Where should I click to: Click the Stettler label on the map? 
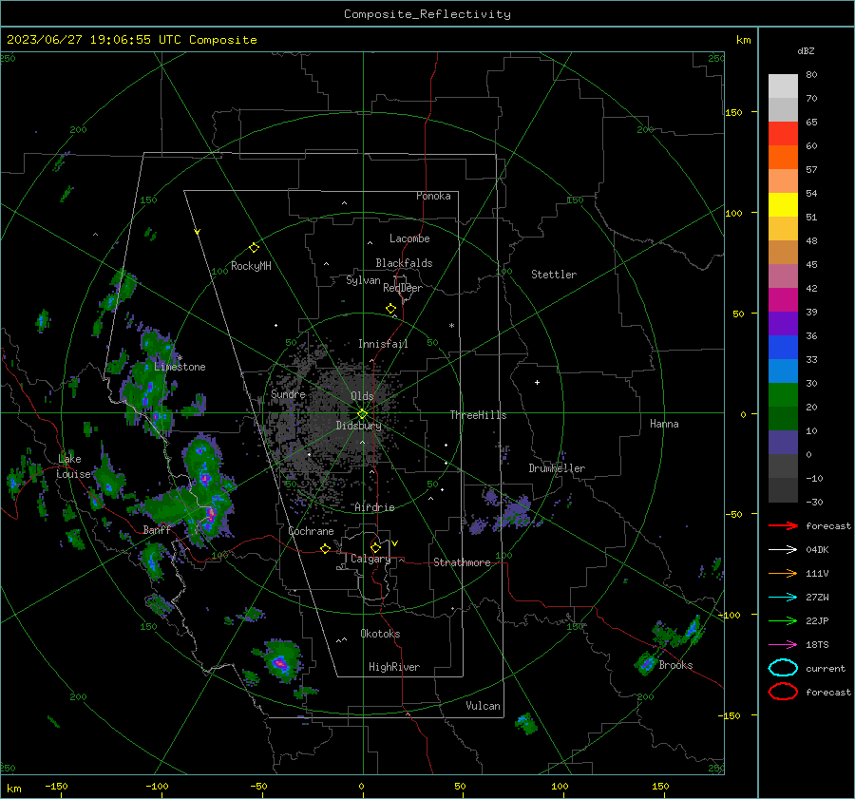[x=554, y=275]
